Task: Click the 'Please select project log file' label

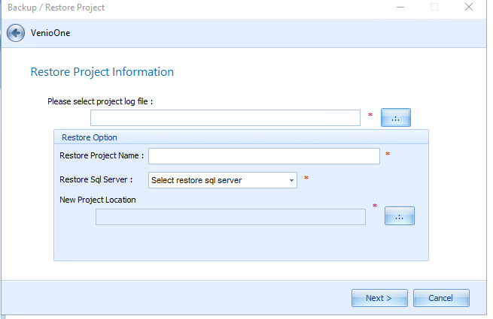Action: [100, 101]
